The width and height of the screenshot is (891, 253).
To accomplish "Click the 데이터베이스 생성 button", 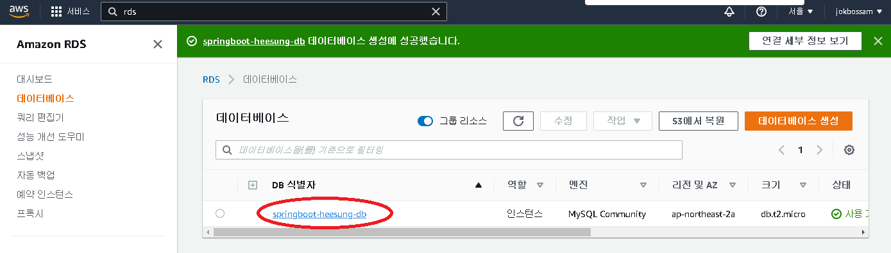I will click(799, 121).
